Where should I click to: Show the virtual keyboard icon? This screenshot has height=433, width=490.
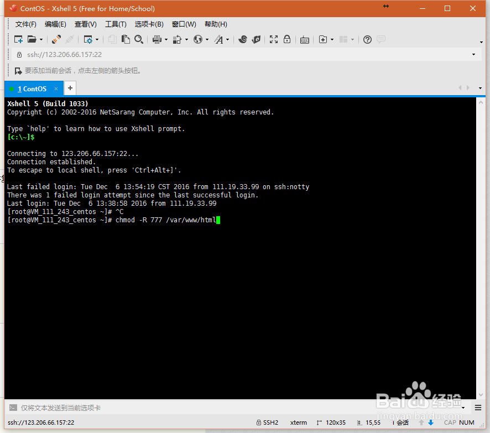pyautogui.click(x=305, y=39)
